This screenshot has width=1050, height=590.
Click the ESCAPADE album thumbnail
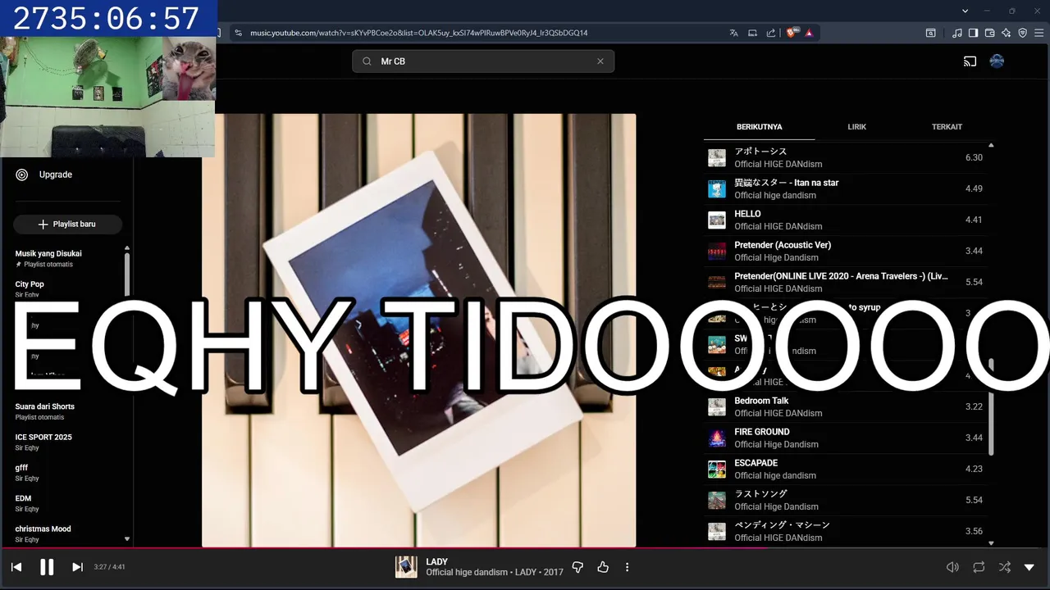[717, 469]
